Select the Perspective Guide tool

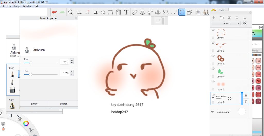(x=158, y=12)
